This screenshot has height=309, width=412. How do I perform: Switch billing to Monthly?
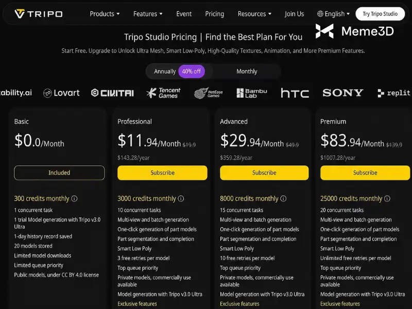247,72
